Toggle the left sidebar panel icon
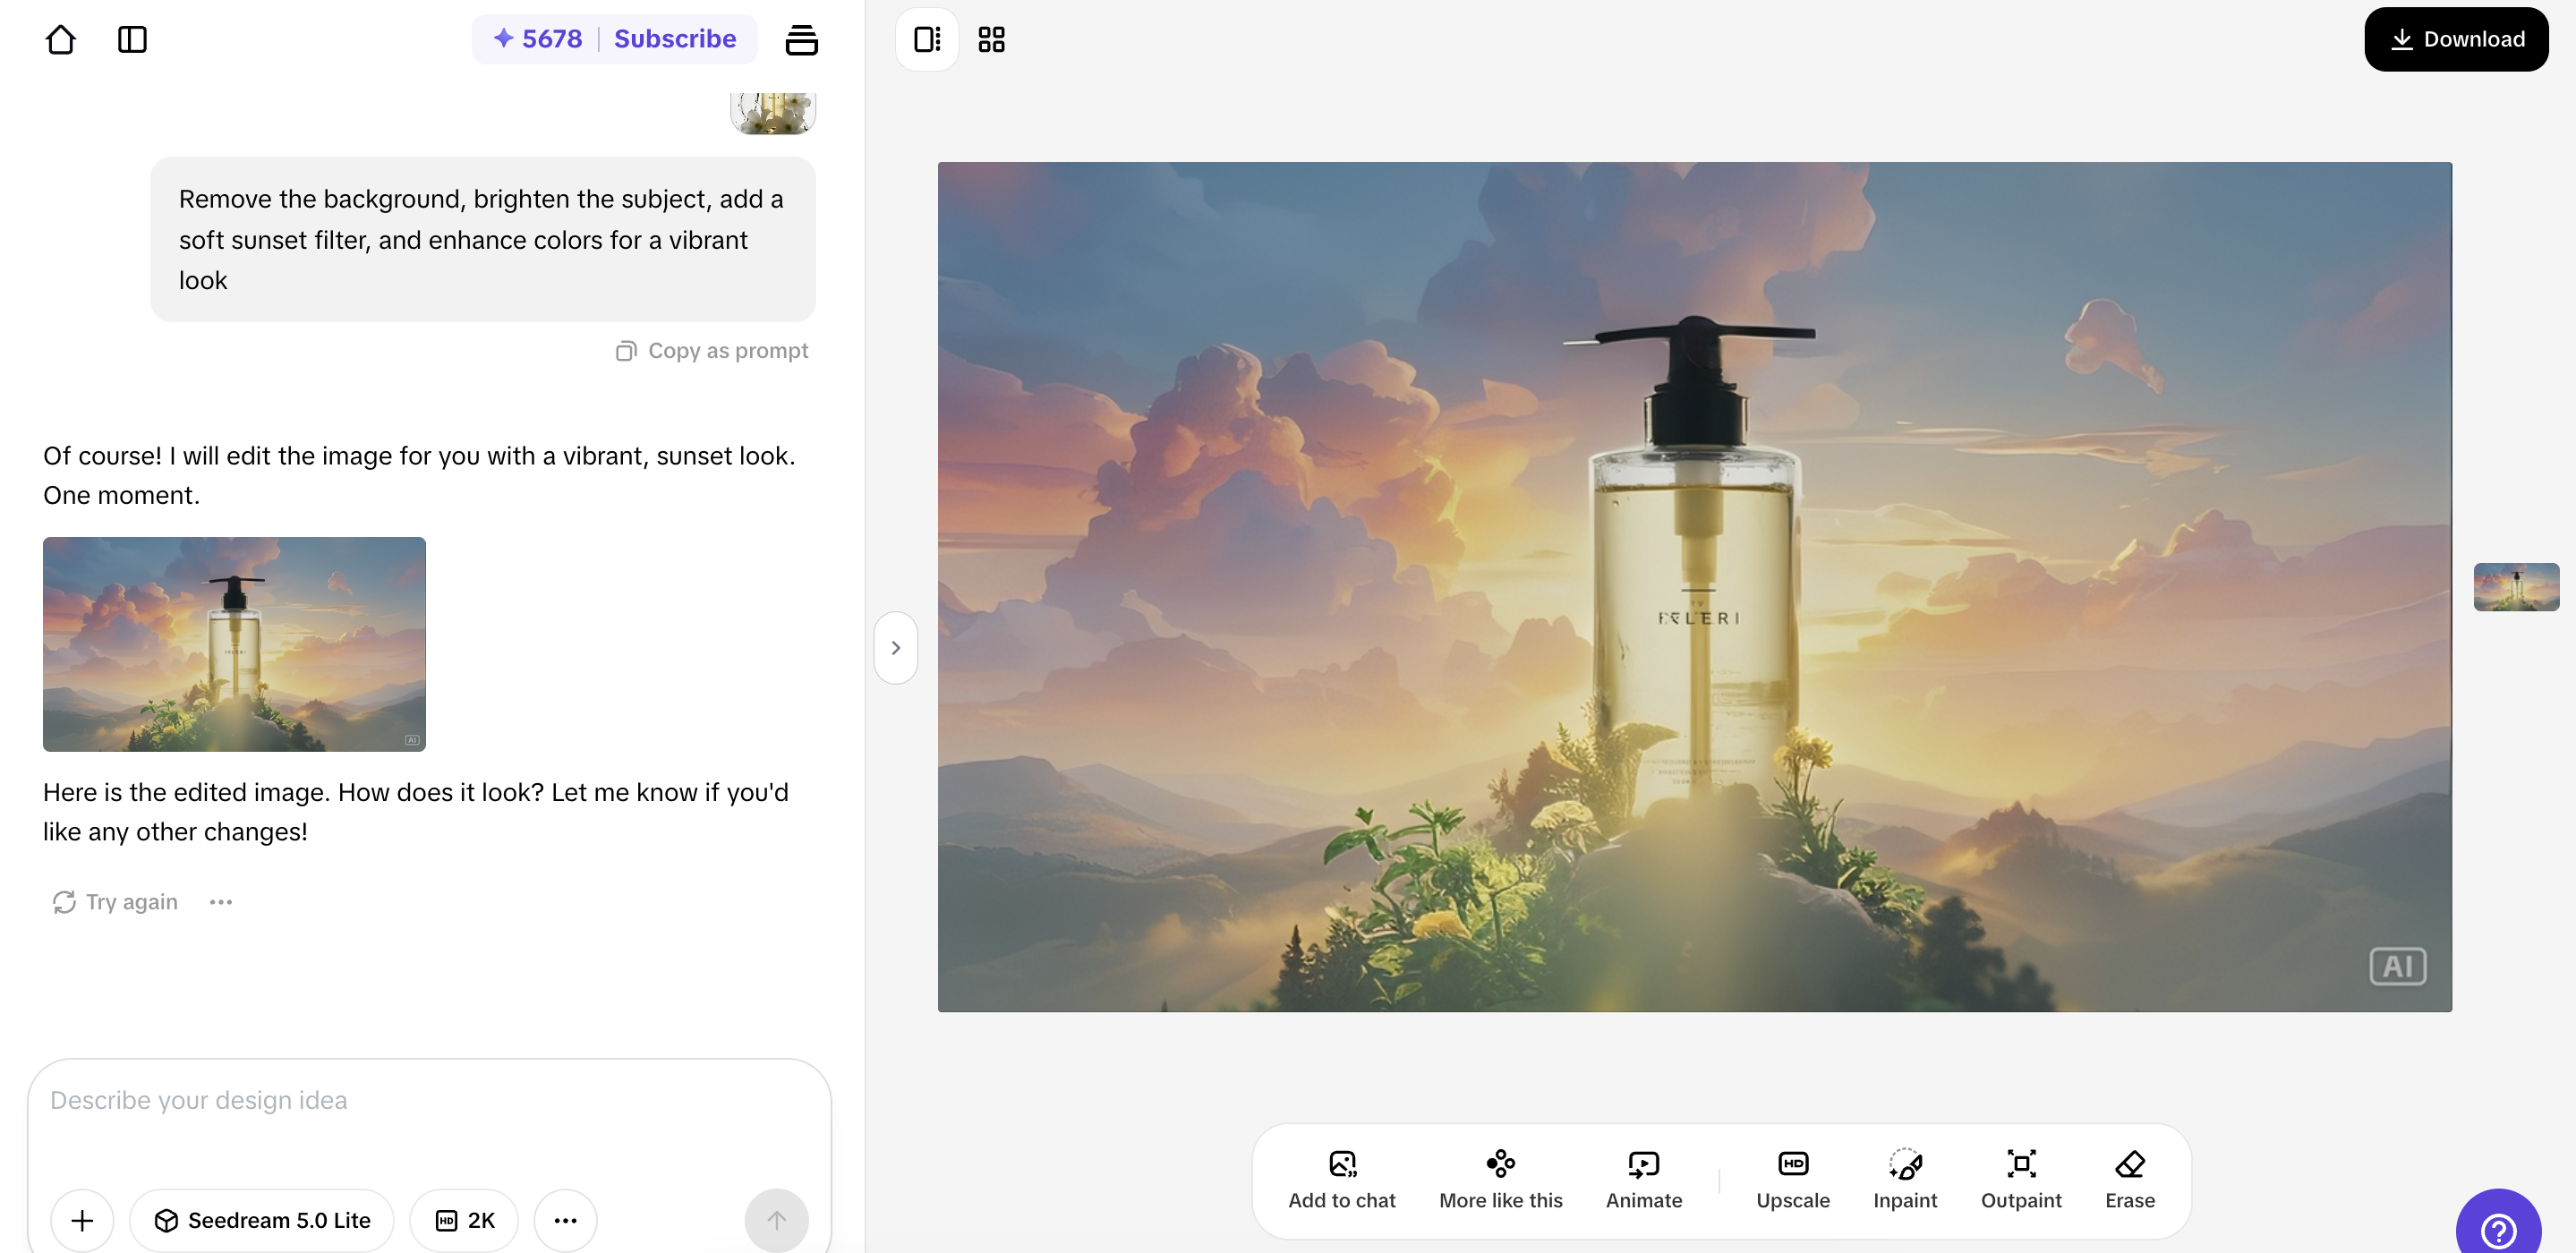The height and width of the screenshot is (1253, 2576). point(132,39)
